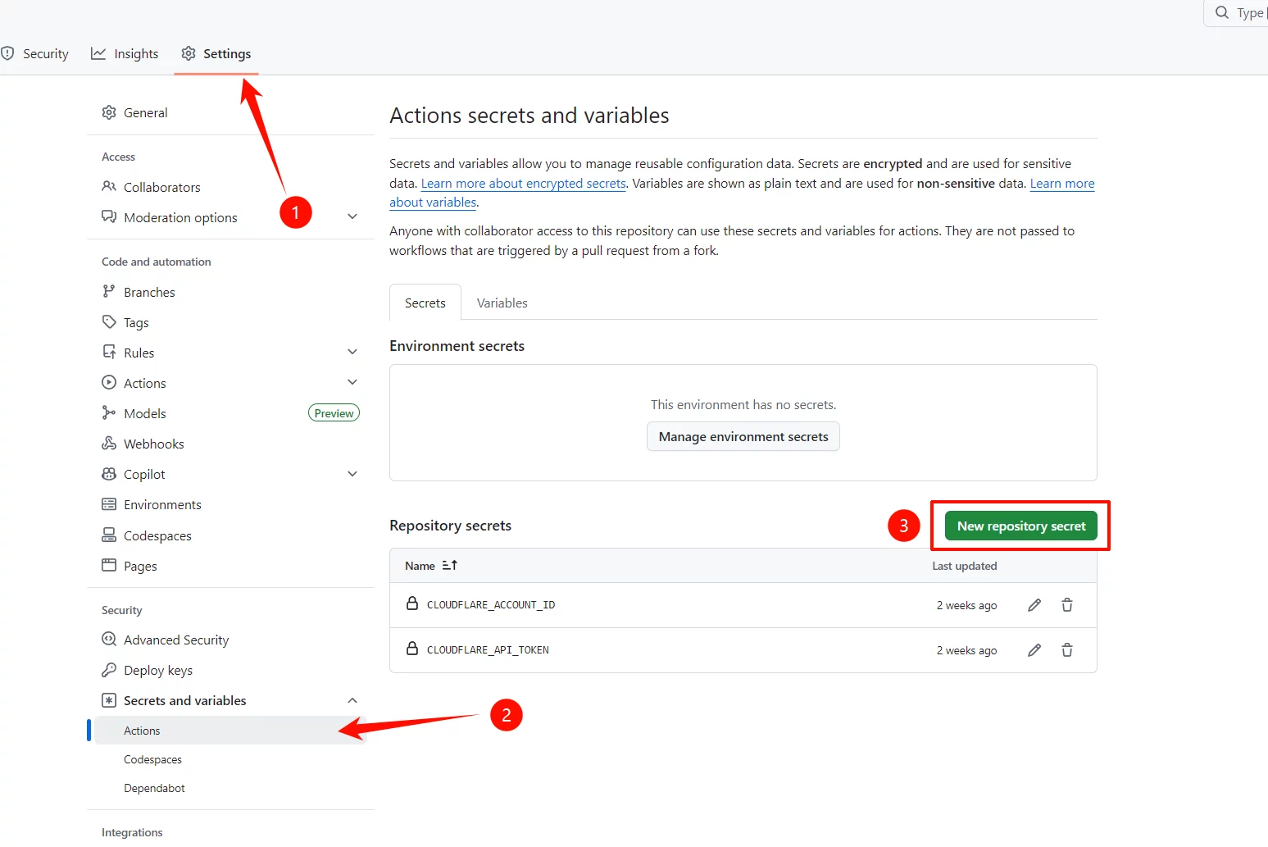Delete the CLOUDFLARE_API_TOKEN secret via trash icon

1067,650
